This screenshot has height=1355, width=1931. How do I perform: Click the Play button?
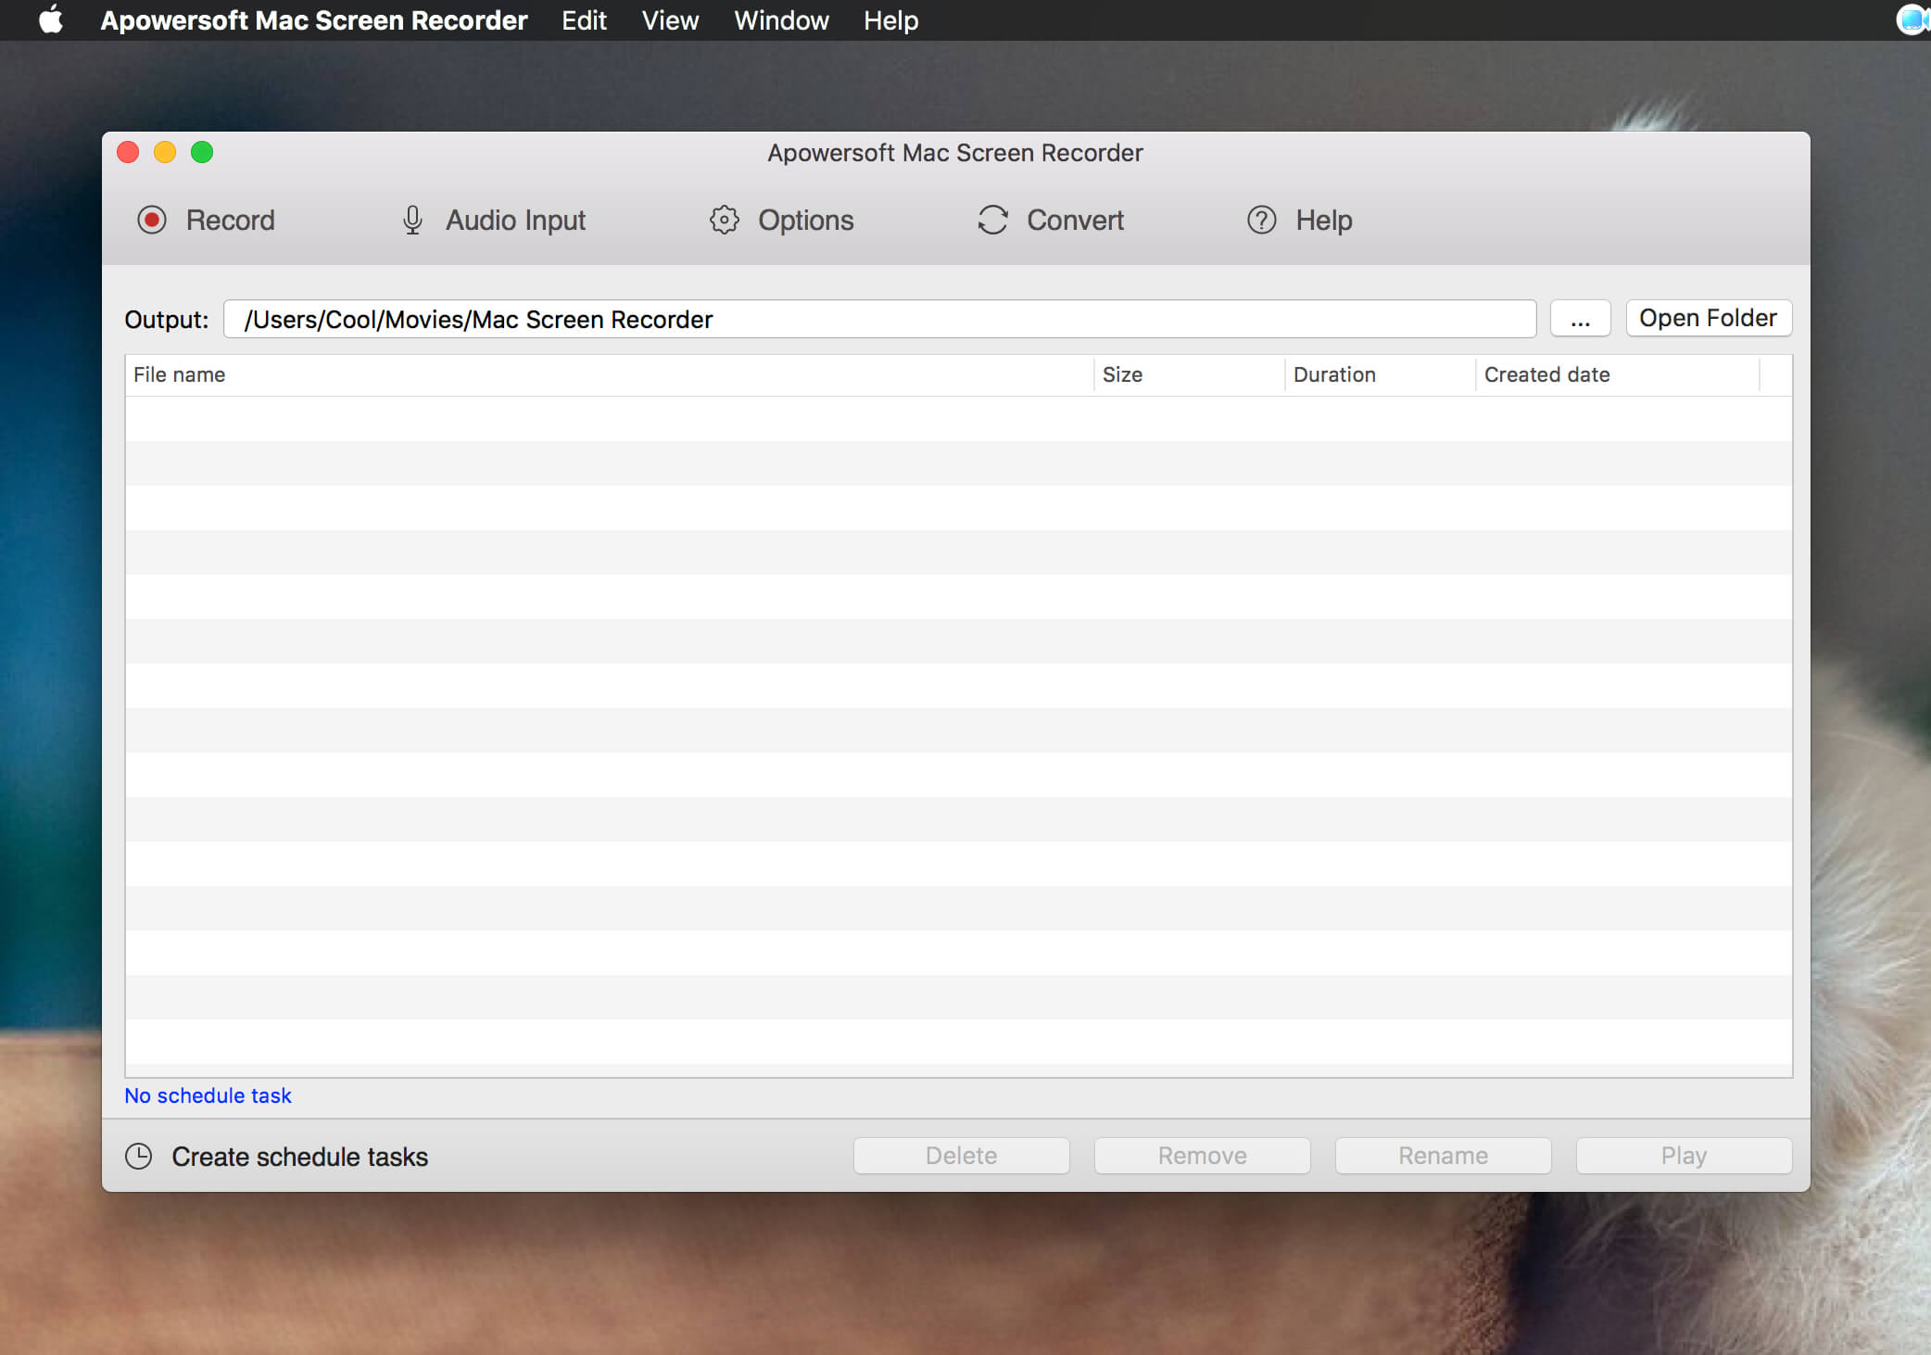point(1684,1156)
